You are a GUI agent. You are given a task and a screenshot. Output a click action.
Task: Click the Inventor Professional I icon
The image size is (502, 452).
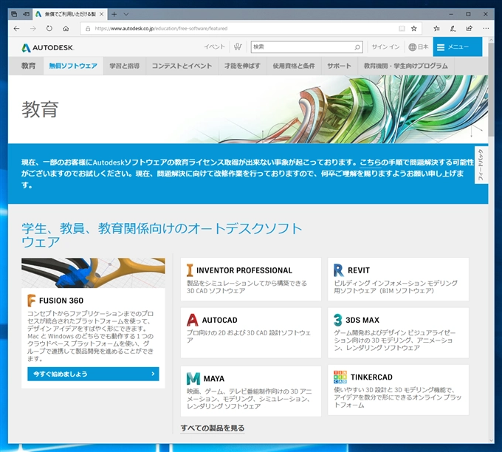click(x=190, y=270)
